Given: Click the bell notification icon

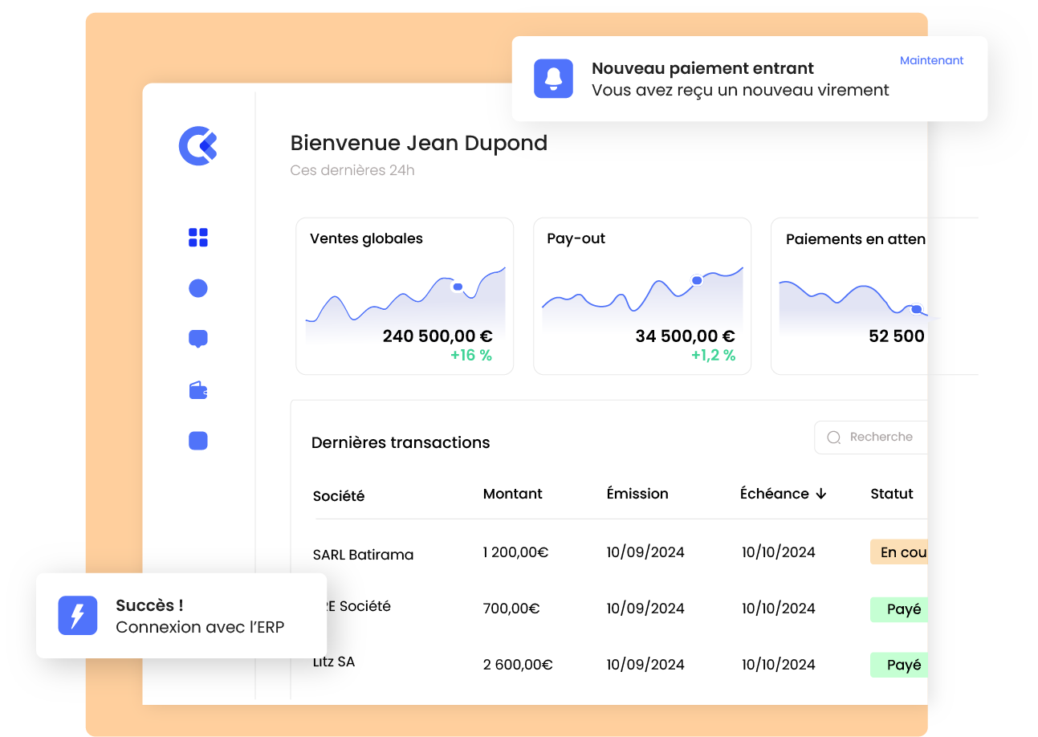Looking at the screenshot, I should 553,79.
